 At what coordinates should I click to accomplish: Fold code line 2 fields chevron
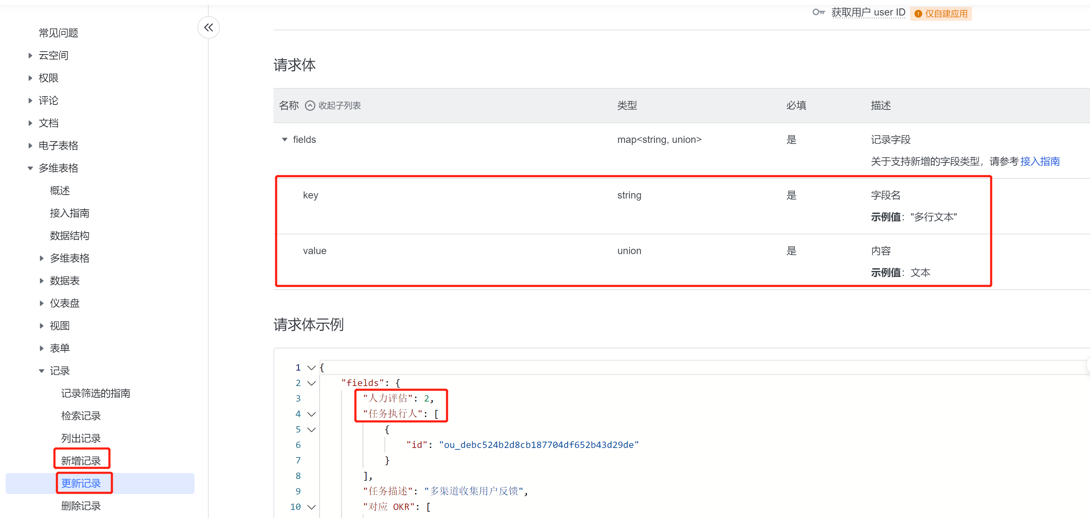click(x=312, y=383)
